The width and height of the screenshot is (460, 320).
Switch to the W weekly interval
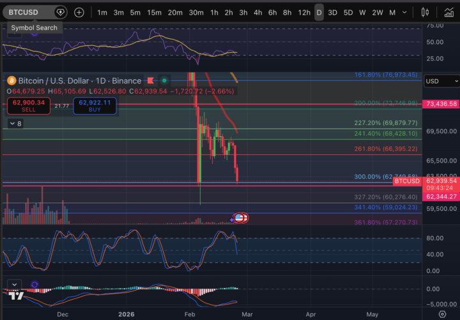point(362,13)
